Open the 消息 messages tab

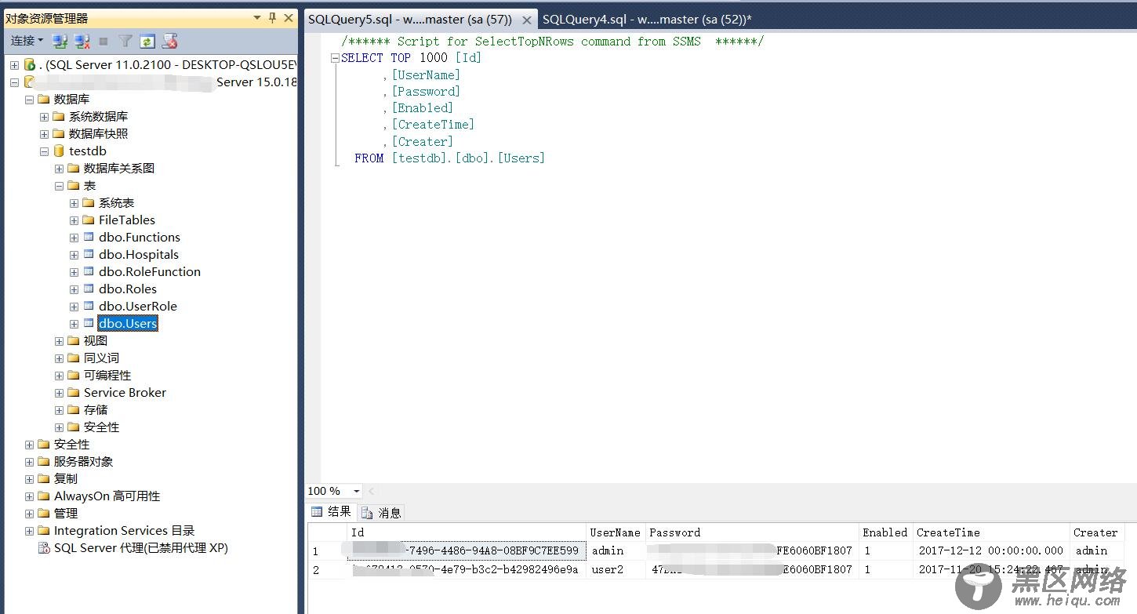[x=382, y=513]
